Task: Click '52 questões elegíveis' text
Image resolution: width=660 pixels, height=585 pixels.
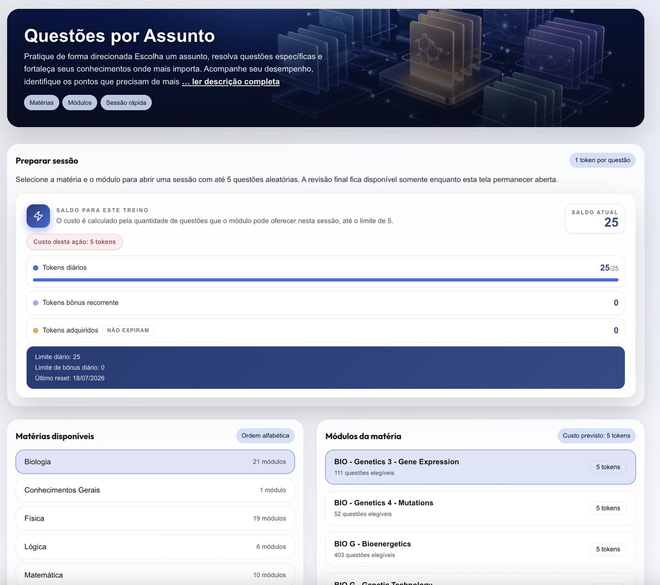Action: tap(363, 514)
